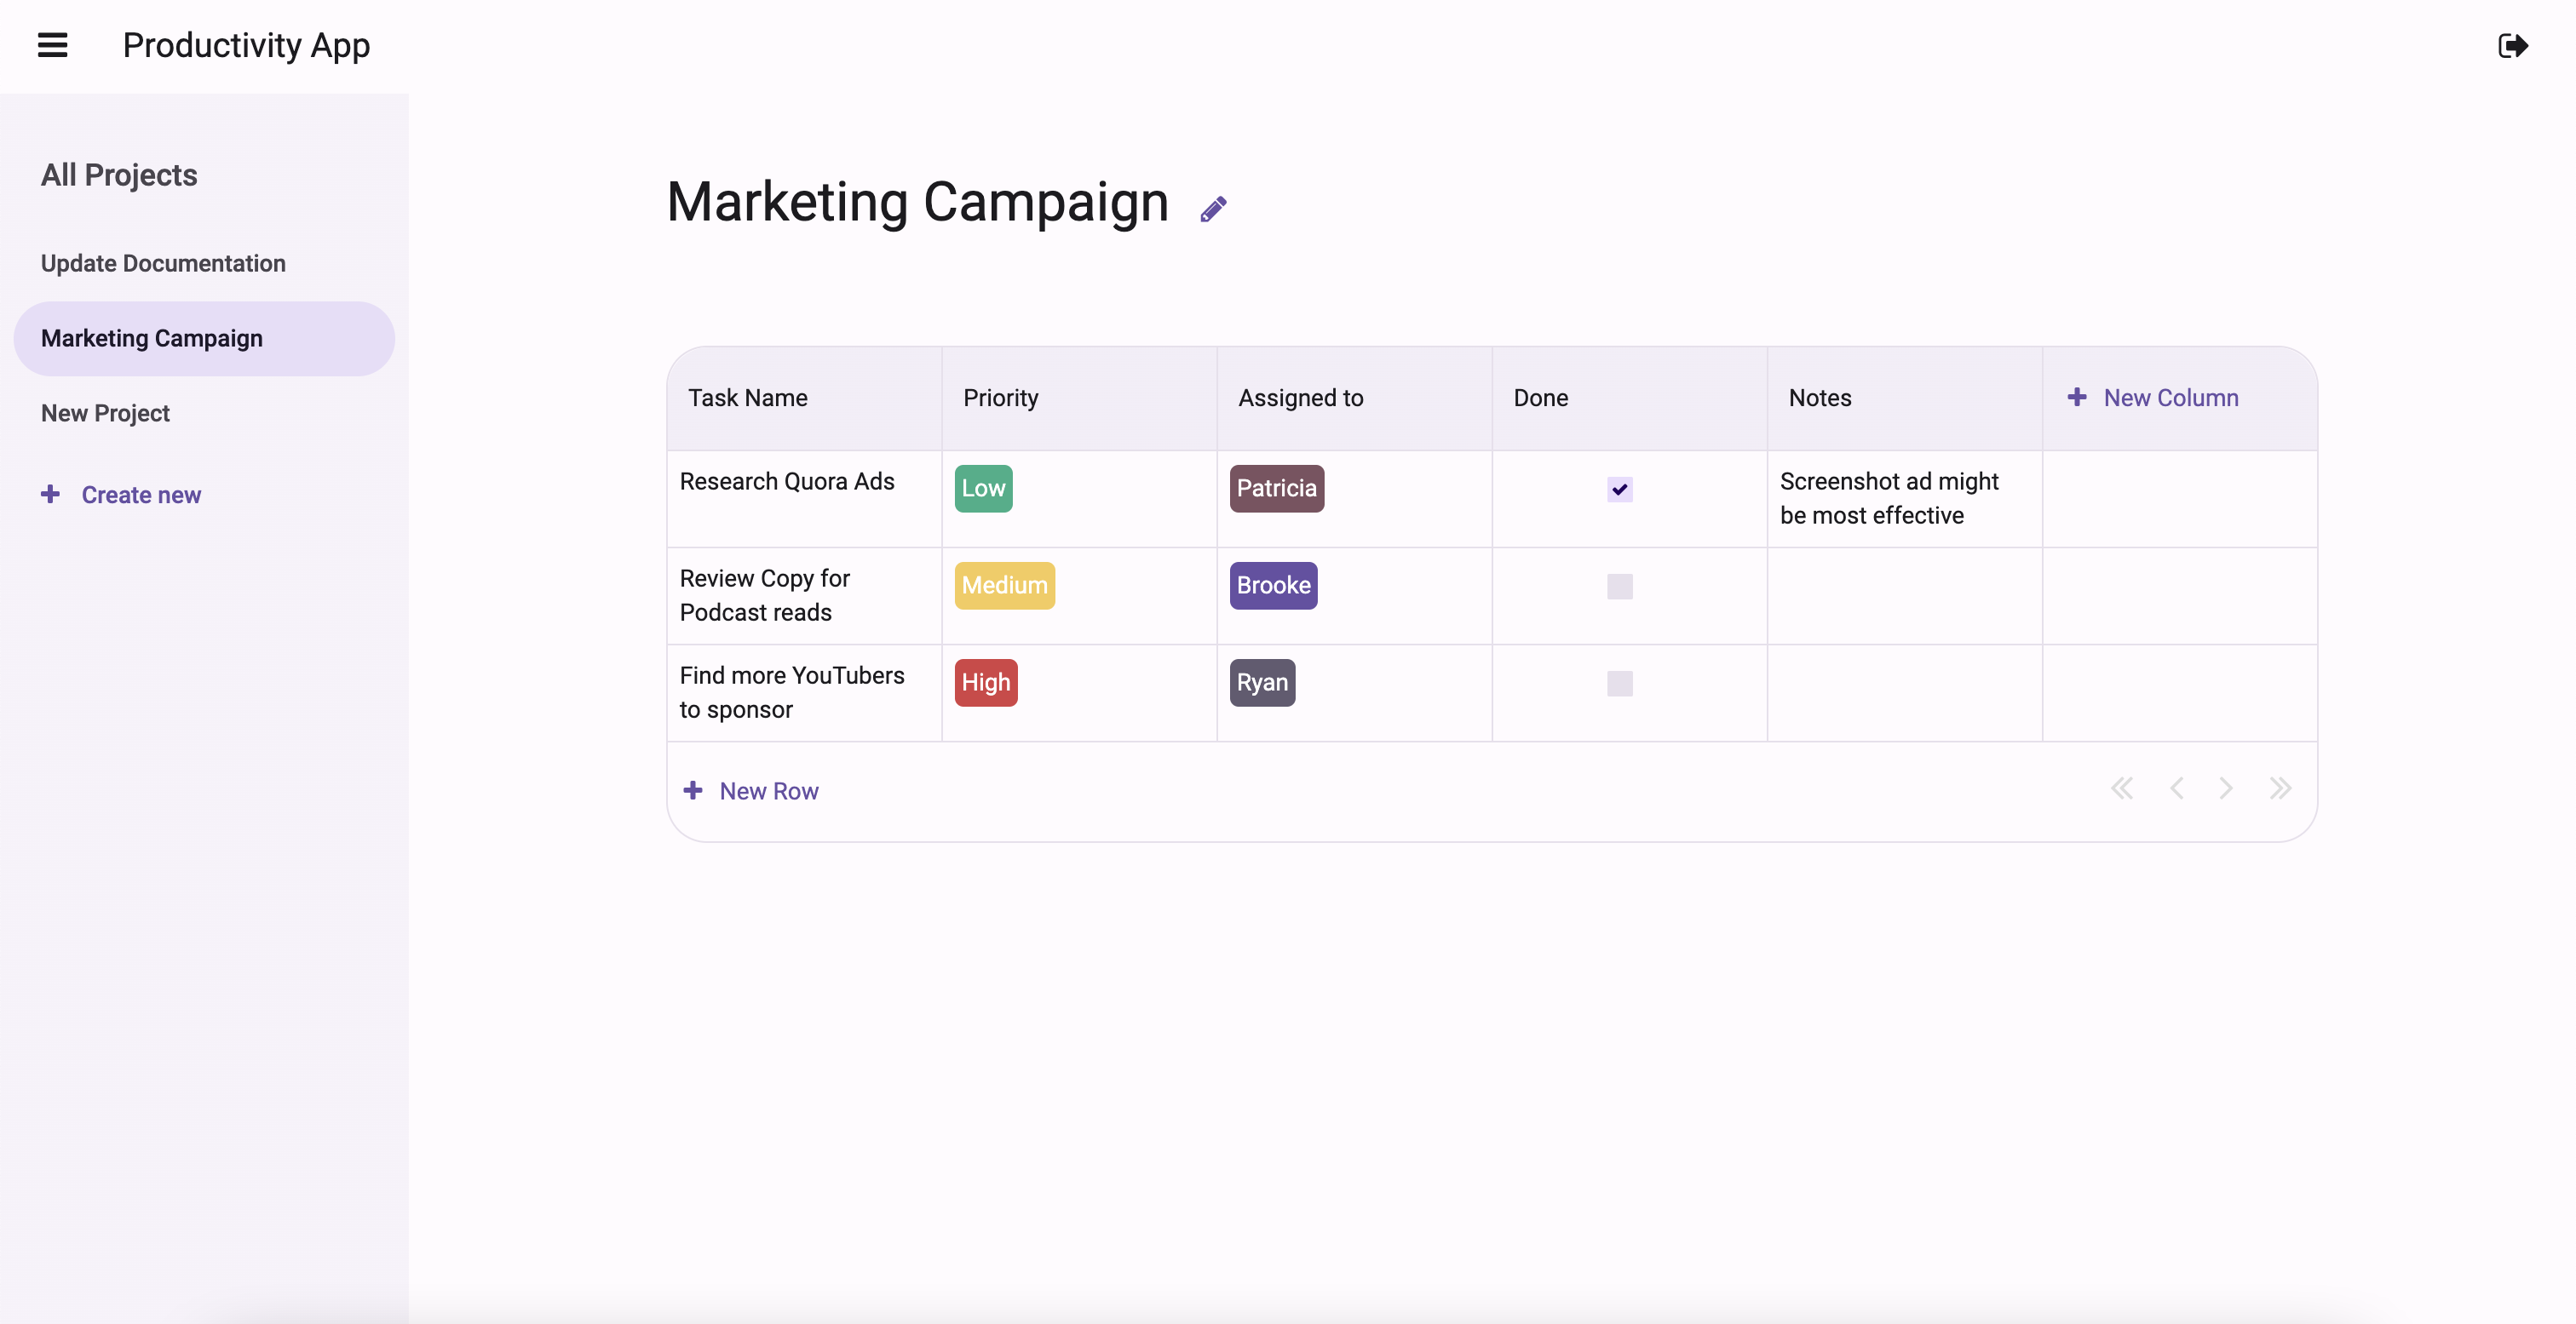Open the Patricia assignee selector
The width and height of the screenshot is (2576, 1324).
coord(1276,489)
